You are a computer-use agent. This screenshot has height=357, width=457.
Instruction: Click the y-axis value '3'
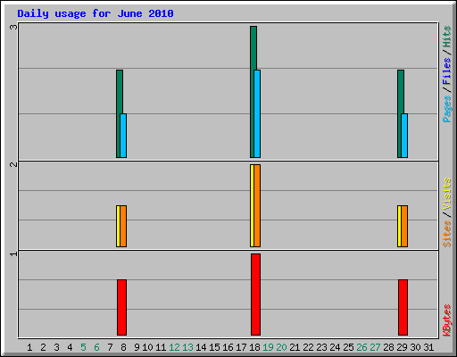click(x=13, y=28)
